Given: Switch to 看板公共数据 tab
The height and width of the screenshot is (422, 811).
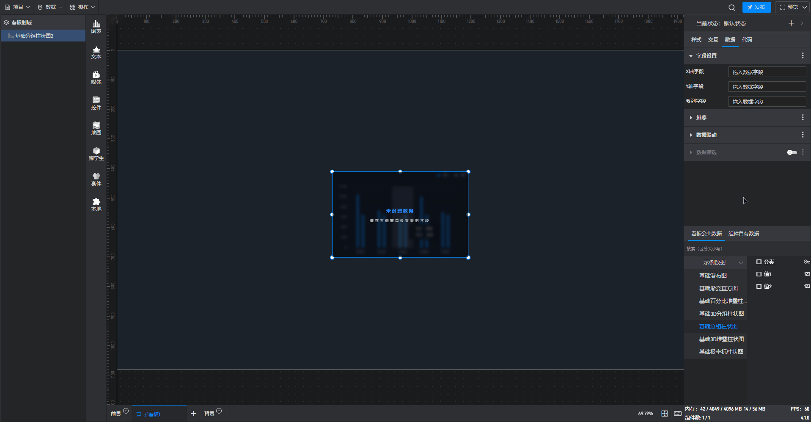Looking at the screenshot, I should tap(706, 234).
